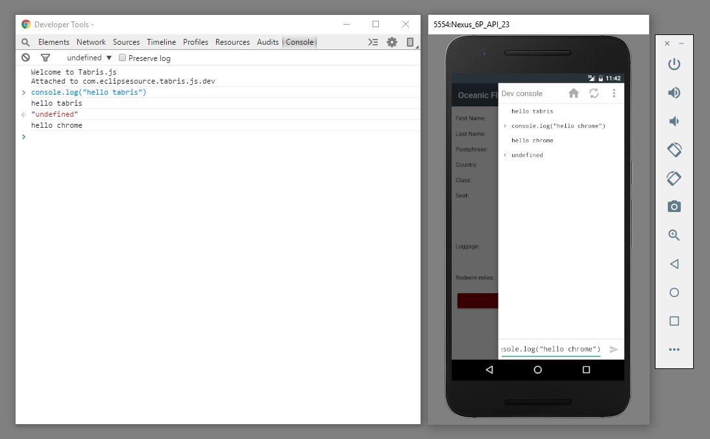Enable the Preserve log checkbox
The image size is (710, 439).
(122, 58)
